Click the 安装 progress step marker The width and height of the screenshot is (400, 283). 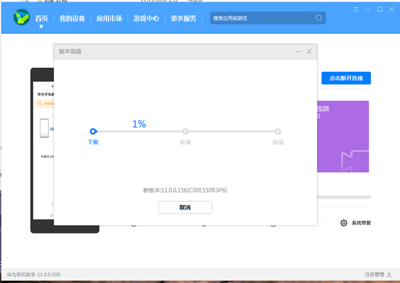pyautogui.click(x=185, y=131)
